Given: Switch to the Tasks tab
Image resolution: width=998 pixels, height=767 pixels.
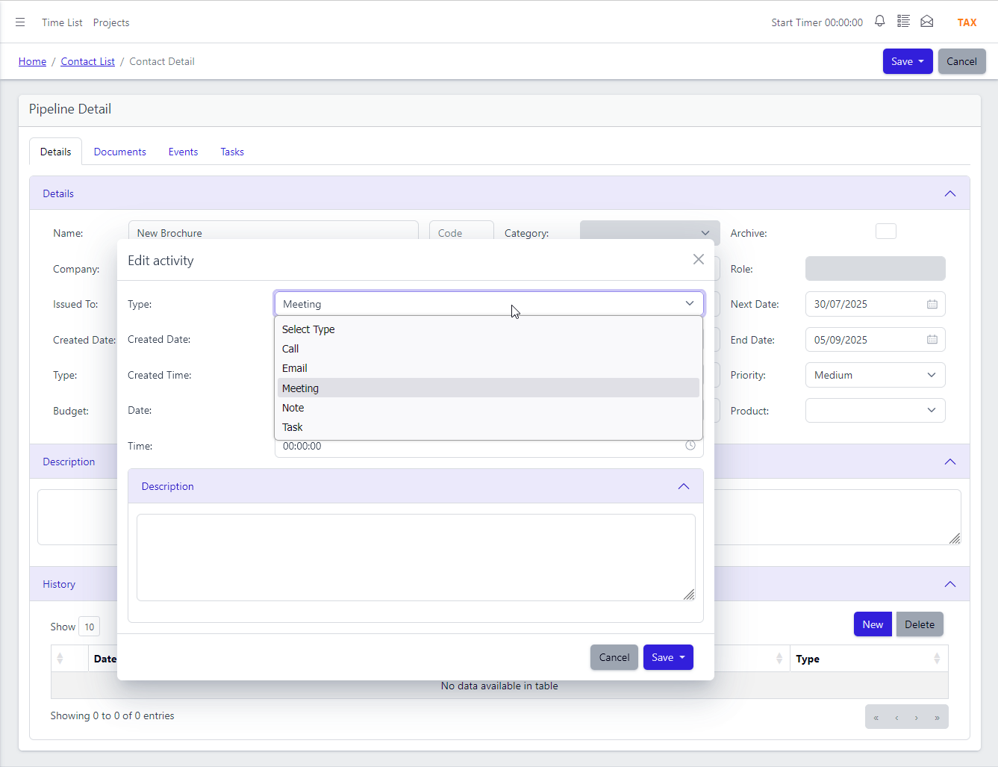Looking at the screenshot, I should pyautogui.click(x=232, y=152).
